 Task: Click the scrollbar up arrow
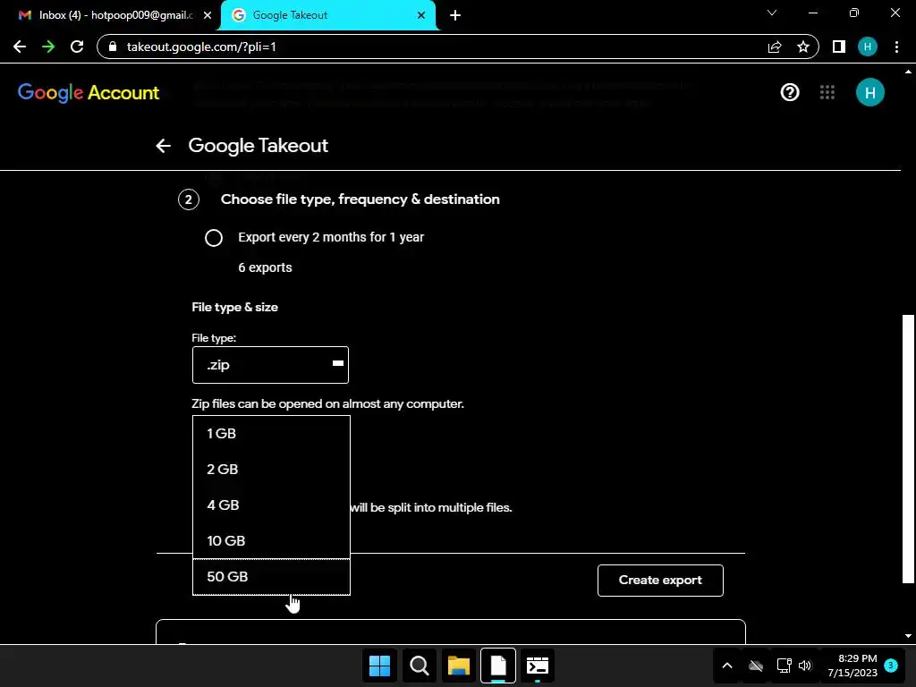908,72
